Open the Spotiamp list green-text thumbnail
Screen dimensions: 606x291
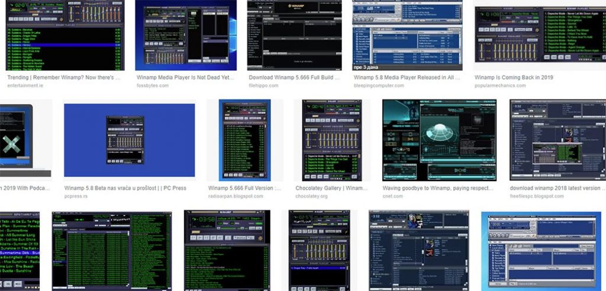pyautogui.click(x=20, y=251)
